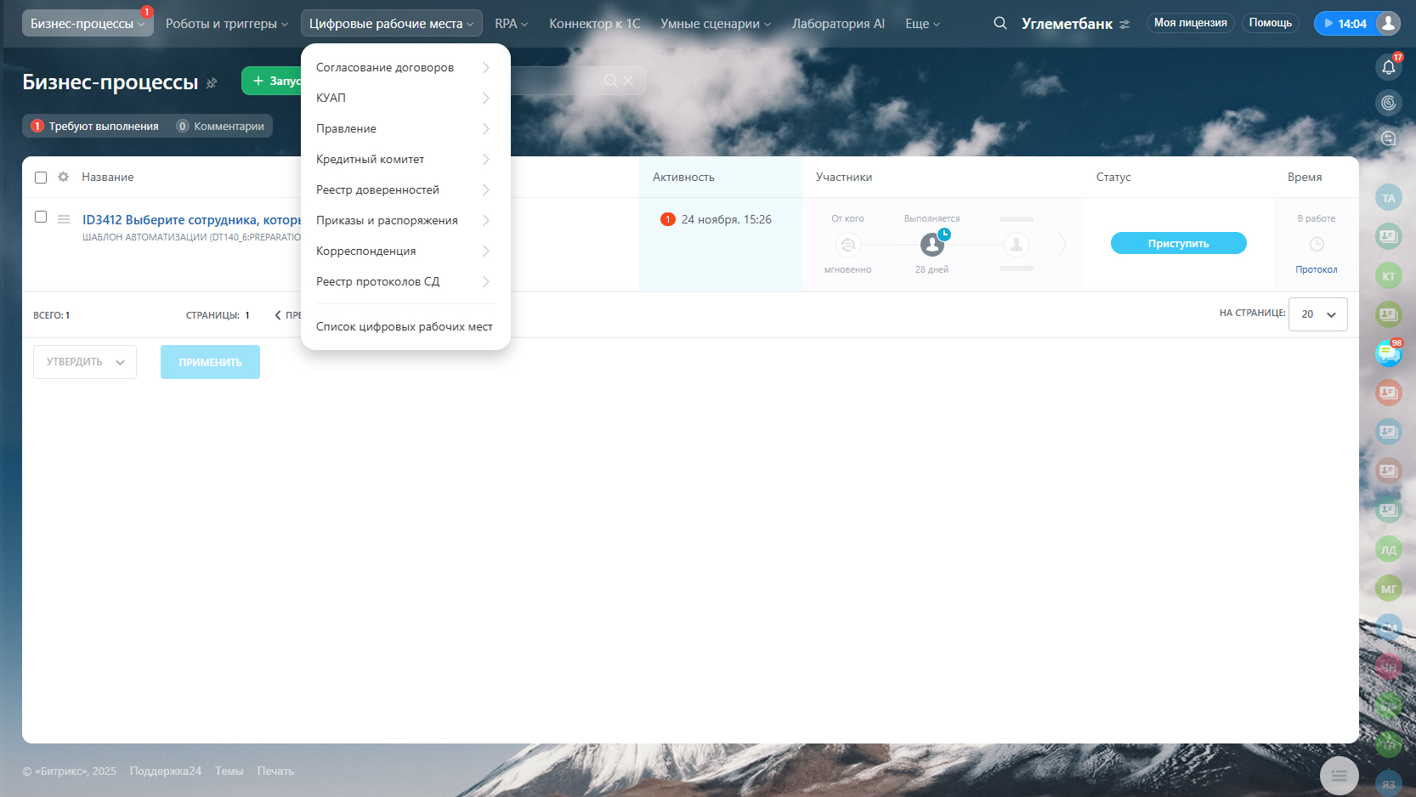Open chat search icon in right sidebar
1416x797 pixels.
click(1389, 138)
